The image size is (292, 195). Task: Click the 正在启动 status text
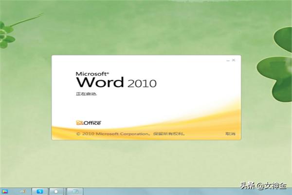[x=83, y=93]
